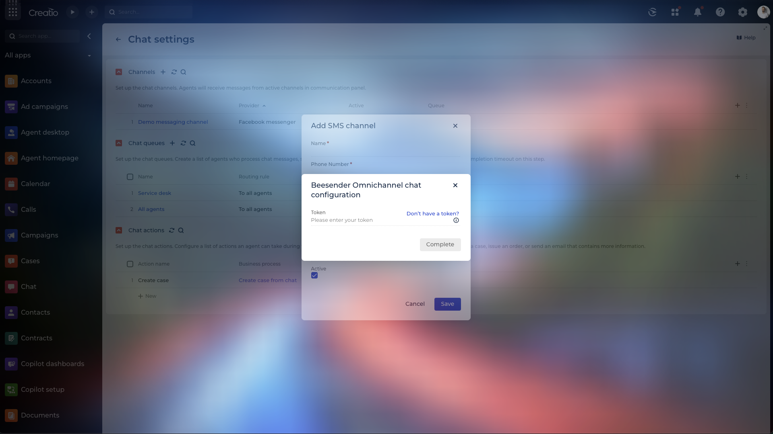Open the notifications bell
Viewport: 773px width, 434px height.
(x=698, y=12)
